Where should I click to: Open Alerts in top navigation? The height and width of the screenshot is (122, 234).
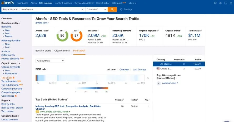click(x=34, y=3)
